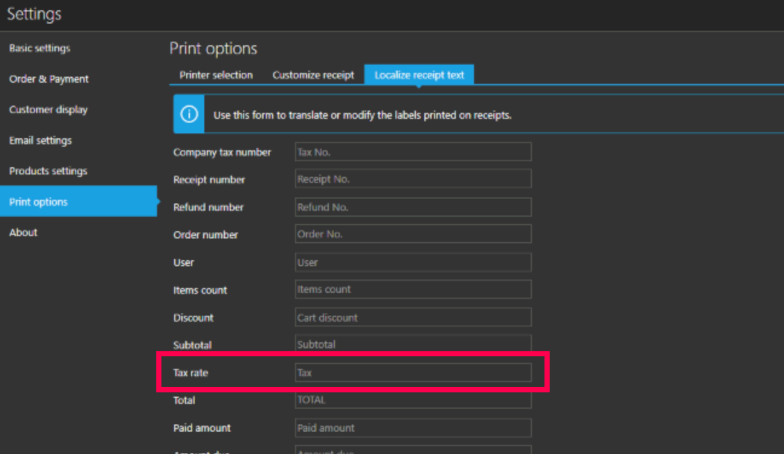The image size is (784, 454).
Task: Select Customer display in the sidebar
Action: 48,110
